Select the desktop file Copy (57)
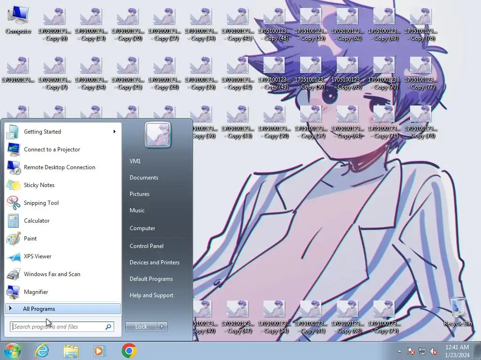The image size is (481, 360). tap(311, 122)
